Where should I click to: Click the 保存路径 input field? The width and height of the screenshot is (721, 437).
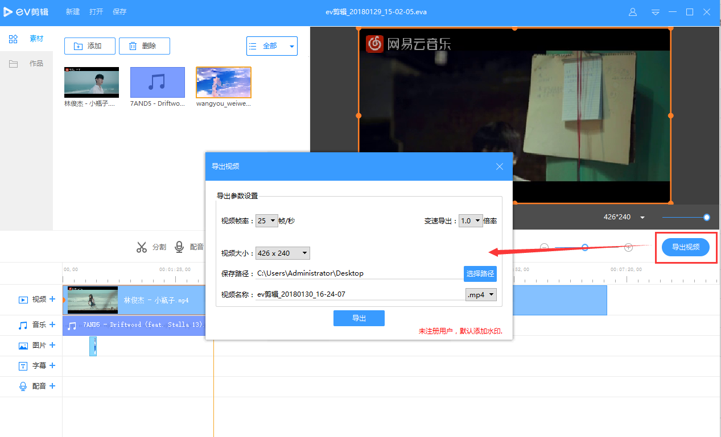pyautogui.click(x=359, y=273)
